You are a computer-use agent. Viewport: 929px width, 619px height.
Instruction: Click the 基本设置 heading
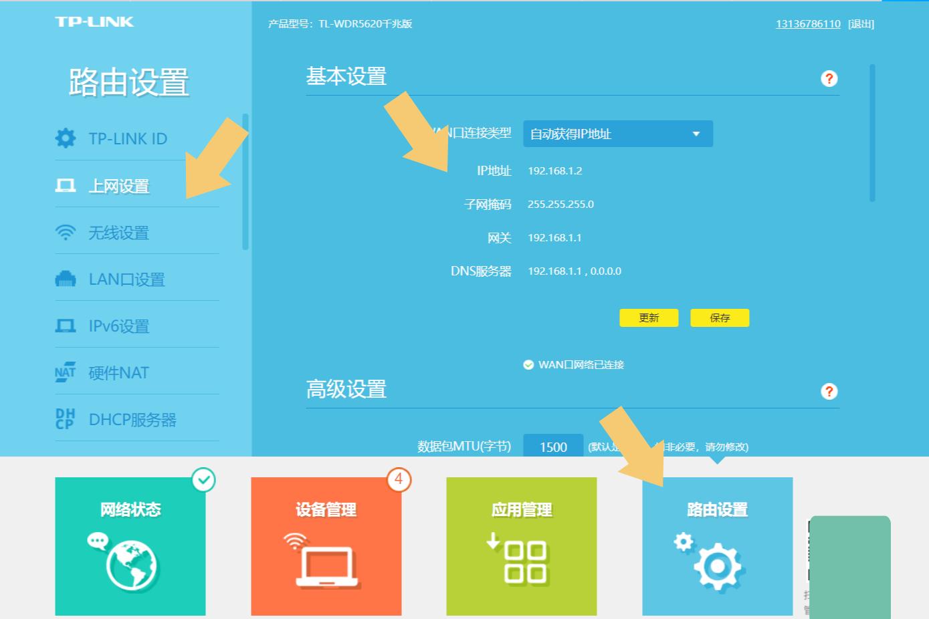tap(346, 77)
